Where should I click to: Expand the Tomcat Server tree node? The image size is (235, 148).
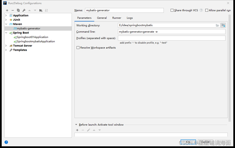coord(6,46)
